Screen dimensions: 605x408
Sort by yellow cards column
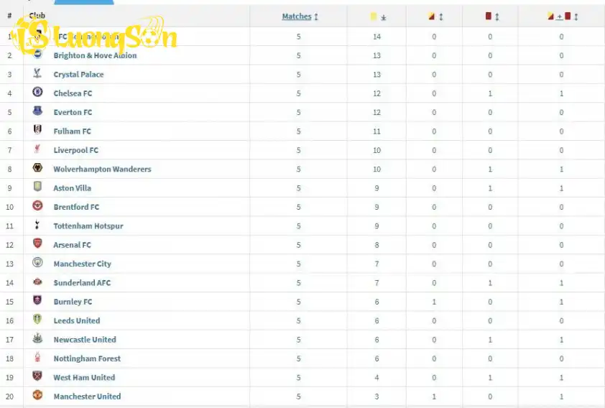click(378, 17)
